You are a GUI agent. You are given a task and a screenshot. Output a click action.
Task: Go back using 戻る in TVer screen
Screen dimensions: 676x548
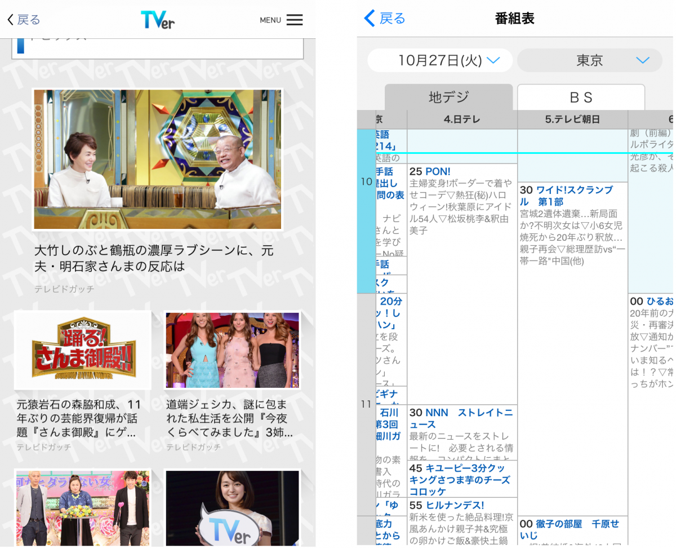pos(24,20)
